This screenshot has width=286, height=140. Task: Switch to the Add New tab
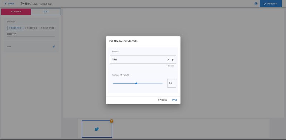click(16, 12)
